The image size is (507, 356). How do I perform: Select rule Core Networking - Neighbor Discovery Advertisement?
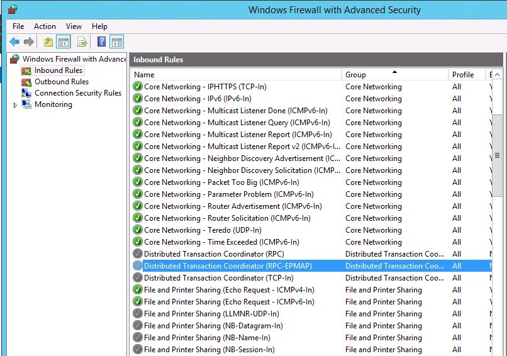point(242,159)
